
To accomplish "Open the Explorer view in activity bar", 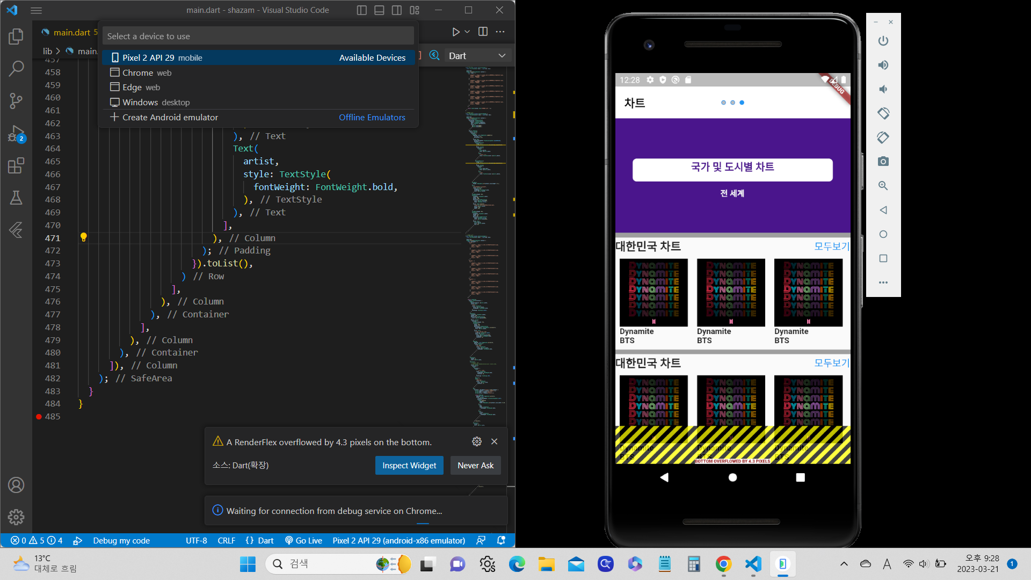I will [x=16, y=37].
